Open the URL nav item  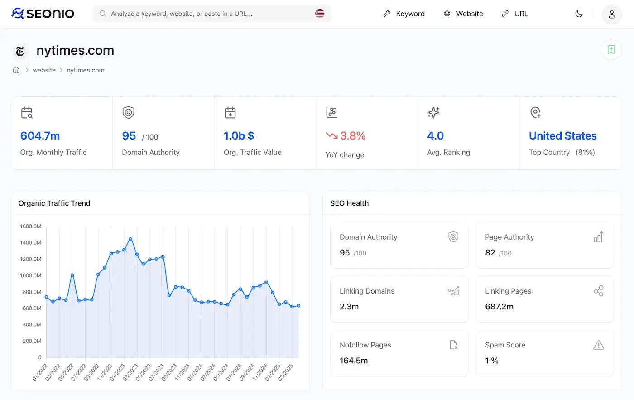click(515, 14)
